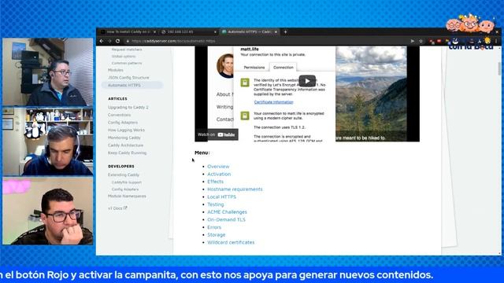Image resolution: width=504 pixels, height=283 pixels.
Task: Click the red extension icon in the toolbar
Action: [439, 41]
